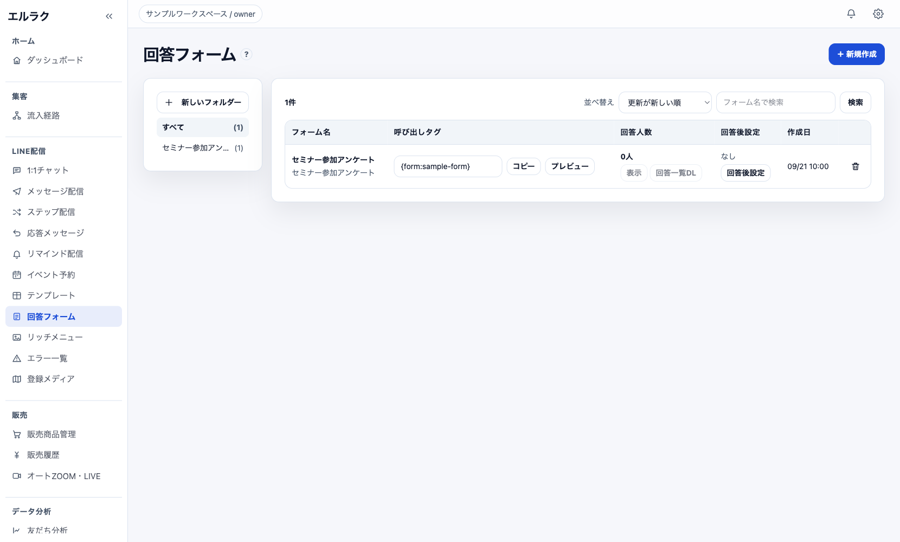Click the 表示 button under 回答人数
Image resolution: width=900 pixels, height=542 pixels.
point(634,173)
